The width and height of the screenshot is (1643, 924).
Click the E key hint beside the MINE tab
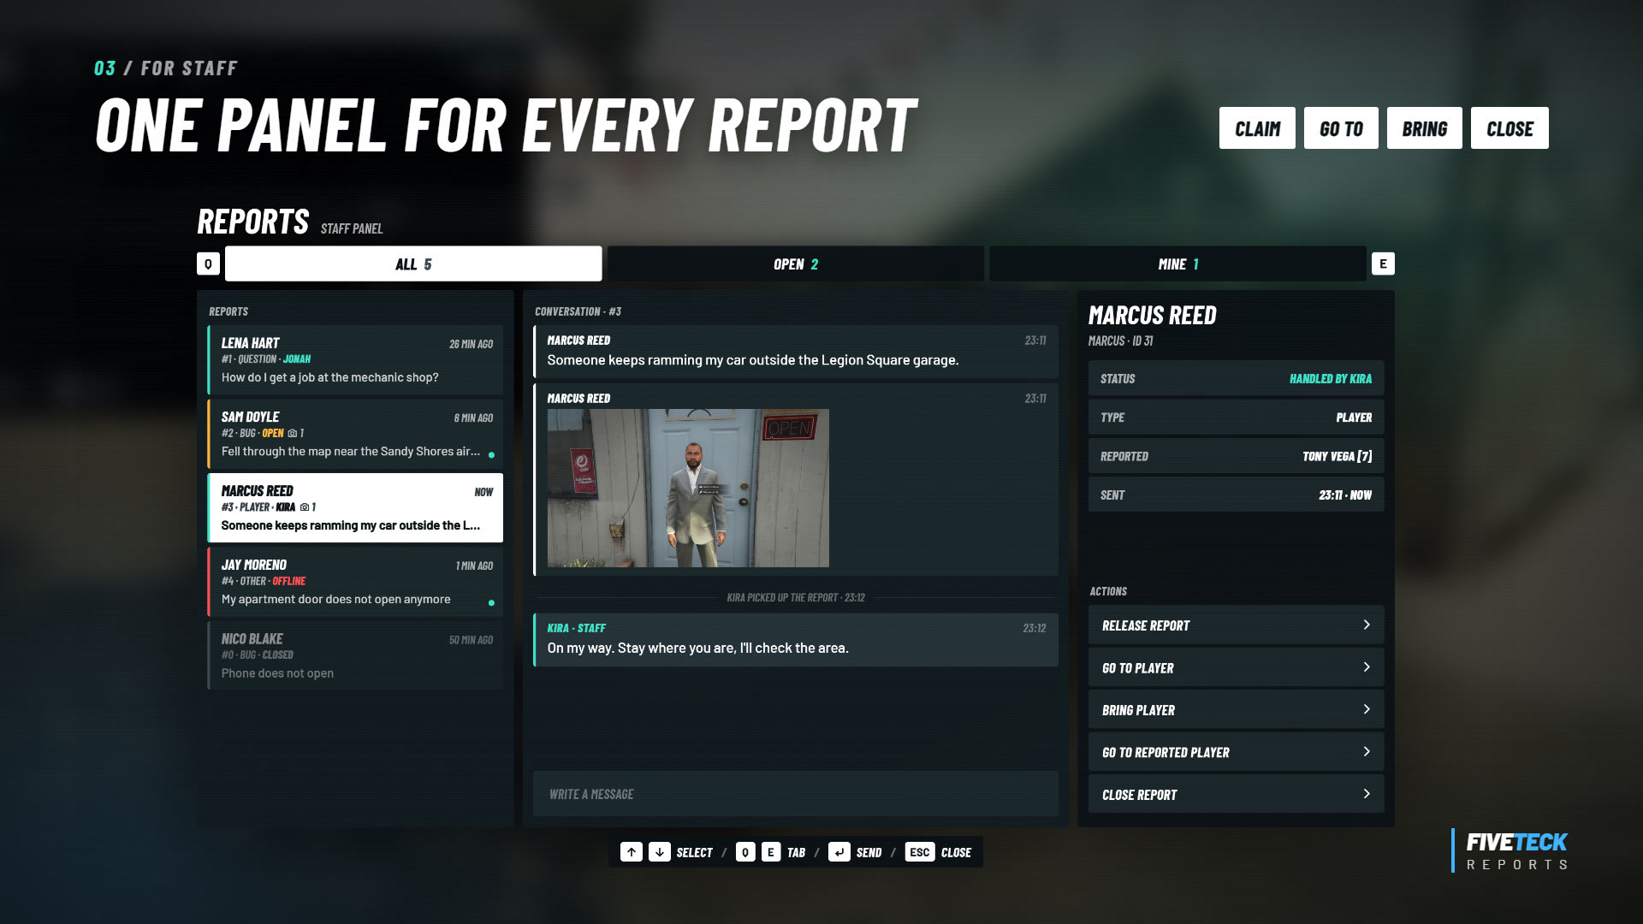(1383, 264)
